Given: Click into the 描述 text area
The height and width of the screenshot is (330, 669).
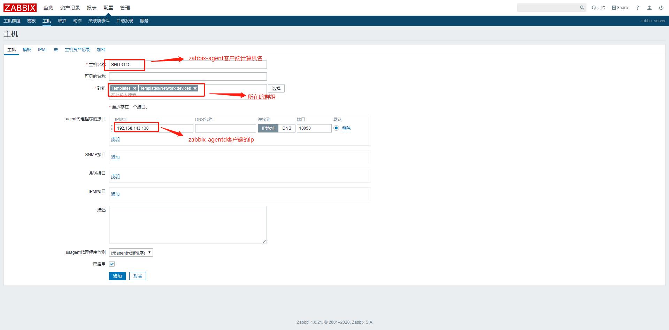Looking at the screenshot, I should click(188, 225).
